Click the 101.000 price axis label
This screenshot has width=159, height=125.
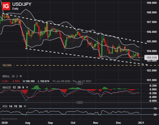tap(152, 80)
